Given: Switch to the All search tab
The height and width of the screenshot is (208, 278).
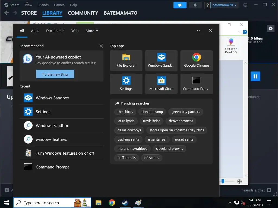Looking at the screenshot, I should click(22, 31).
